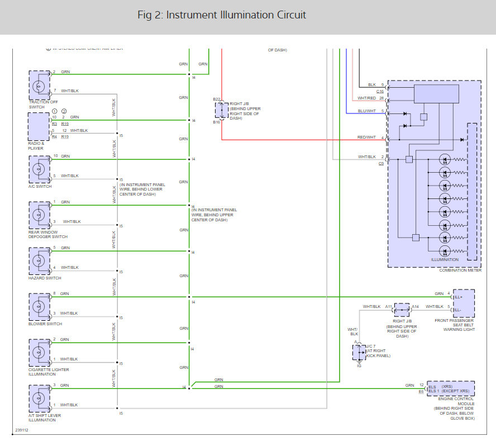Click the BLU/WHT 5 wire label
Viewport: 496px width, 446px height.
371,111
